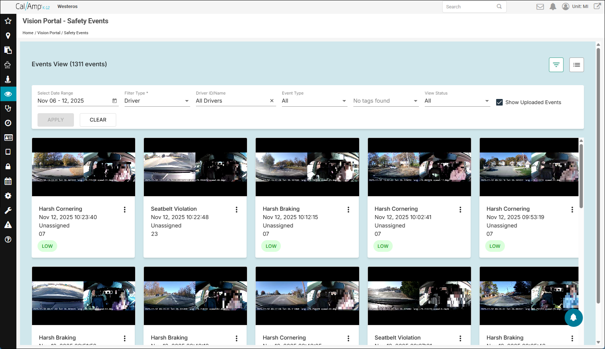This screenshot has width=605, height=349.
Task: Open the clock icon in sidebar
Action: click(x=8, y=123)
